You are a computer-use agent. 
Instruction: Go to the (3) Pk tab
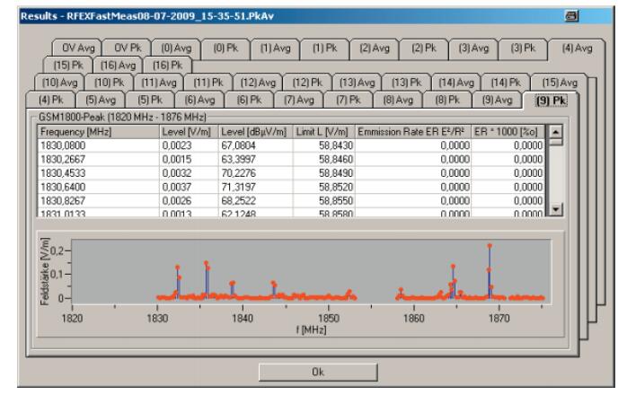(523, 46)
